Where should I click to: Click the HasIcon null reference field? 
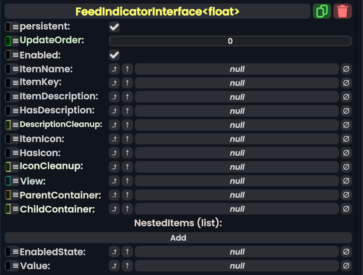click(237, 153)
